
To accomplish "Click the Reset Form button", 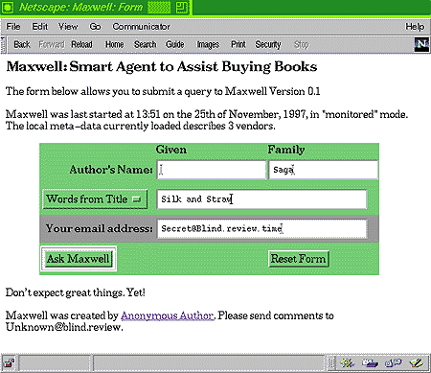I will [x=298, y=258].
